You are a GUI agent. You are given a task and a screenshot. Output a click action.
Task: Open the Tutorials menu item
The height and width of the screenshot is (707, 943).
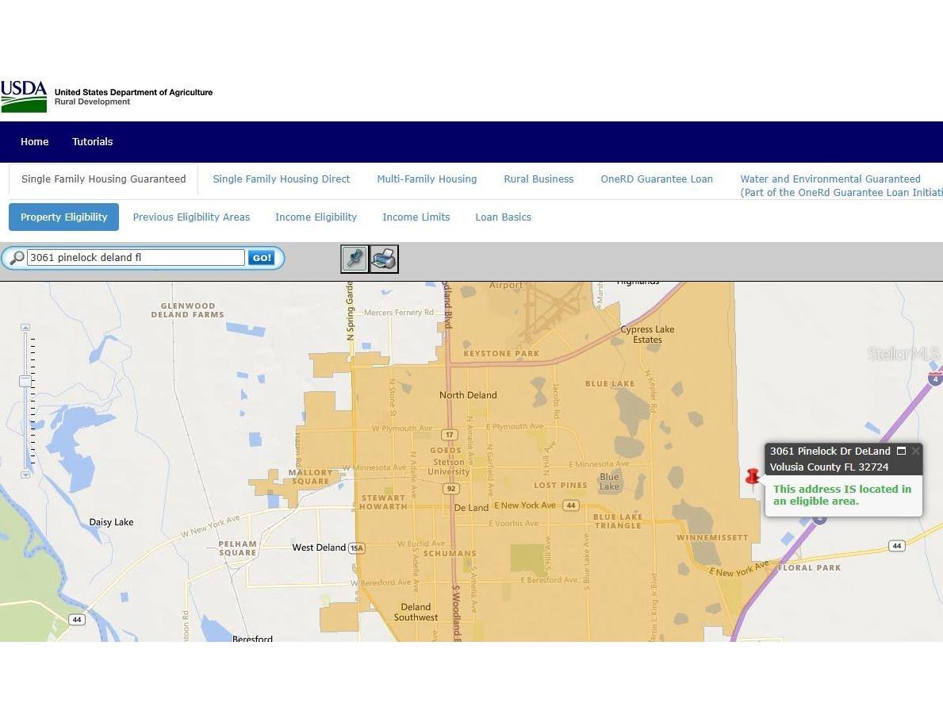click(x=93, y=142)
